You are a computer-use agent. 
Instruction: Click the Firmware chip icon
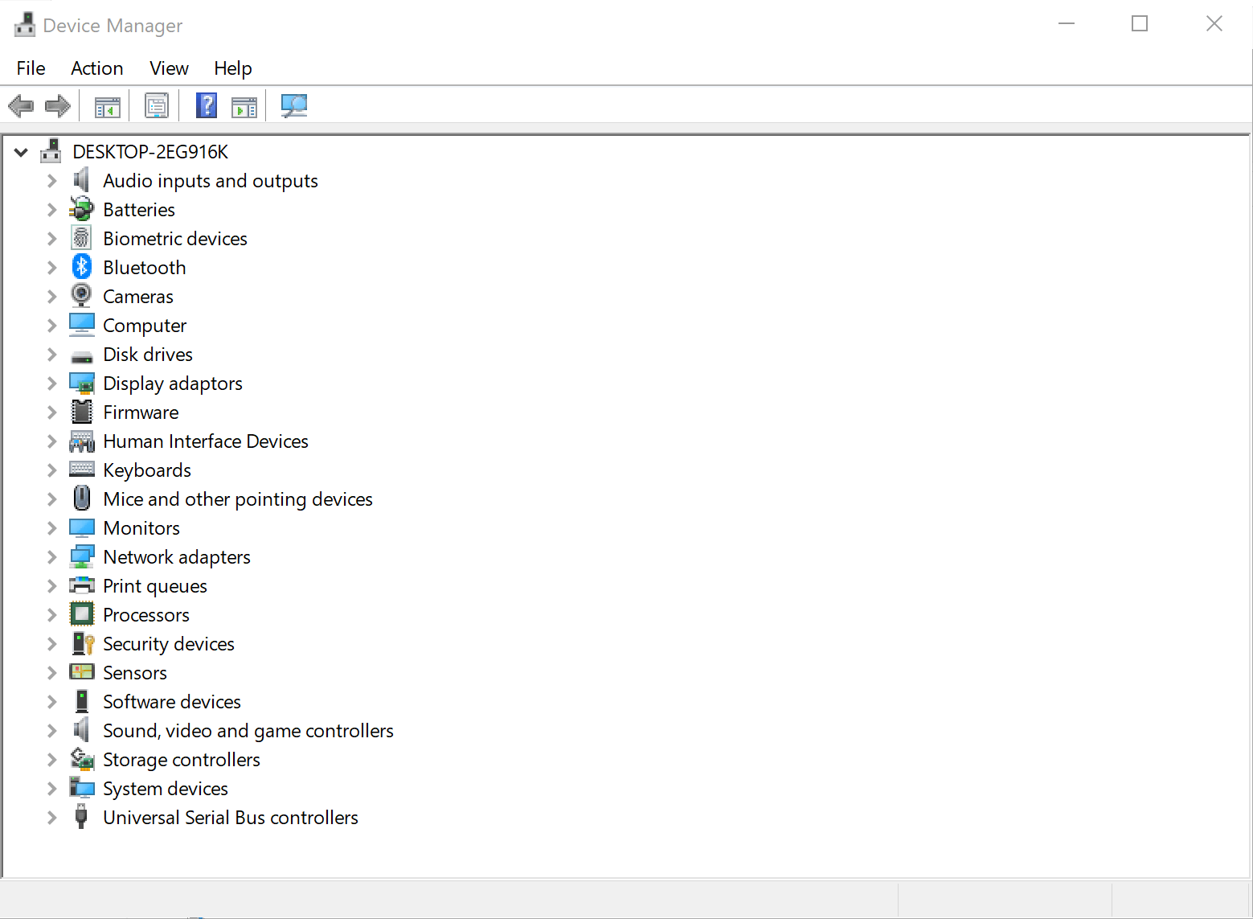(82, 412)
